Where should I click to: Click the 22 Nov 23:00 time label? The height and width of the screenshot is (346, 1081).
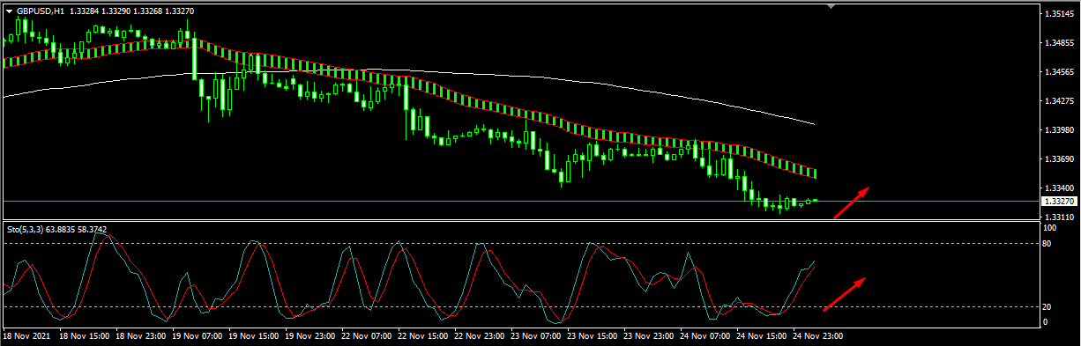pyautogui.click(x=480, y=335)
